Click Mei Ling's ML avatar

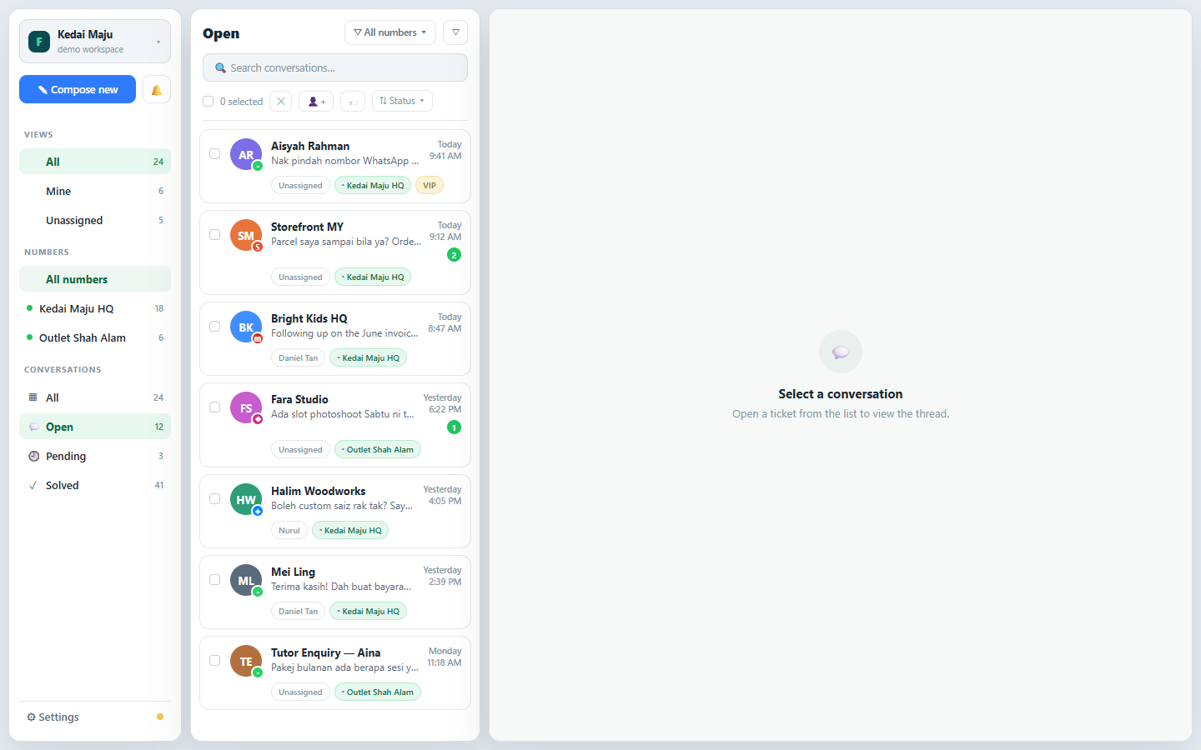[246, 581]
